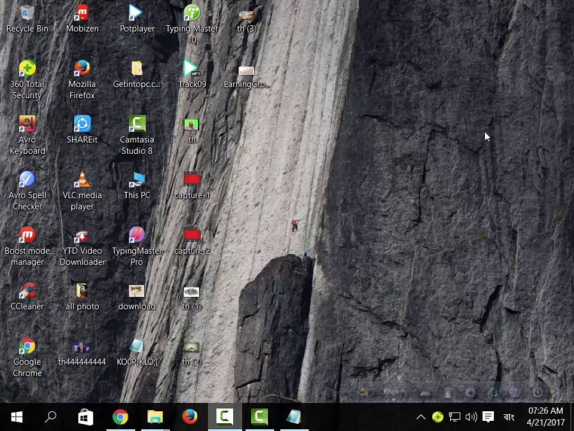Open the Action Center notifications

[x=488, y=417]
